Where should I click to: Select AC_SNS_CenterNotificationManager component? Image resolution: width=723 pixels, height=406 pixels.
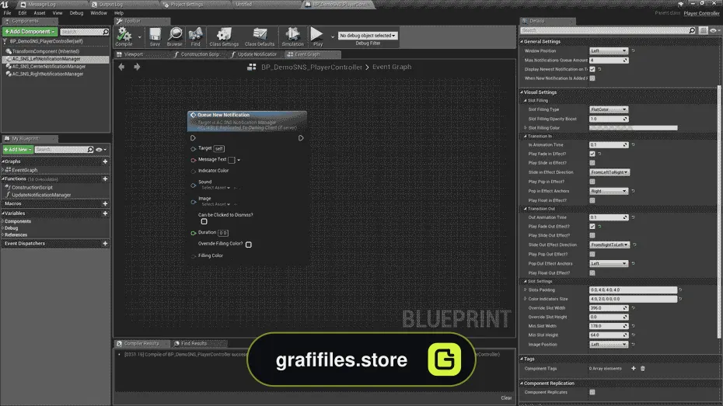click(48, 66)
